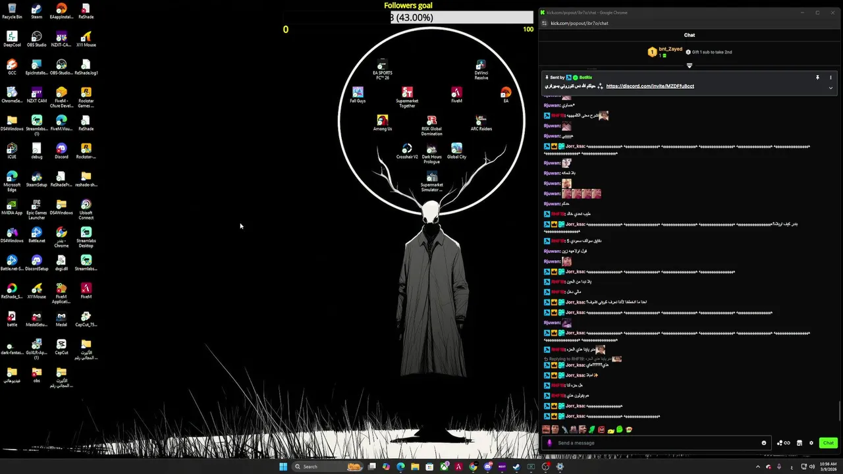Image resolution: width=843 pixels, height=474 pixels.
Task: Select the RISK Global Domination icon
Action: [431, 125]
